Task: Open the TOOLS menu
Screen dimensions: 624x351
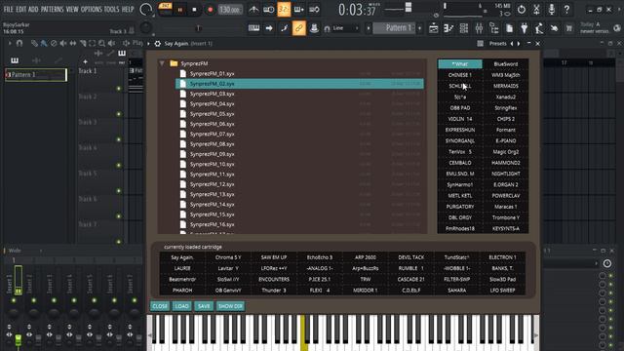Action: pyautogui.click(x=111, y=9)
